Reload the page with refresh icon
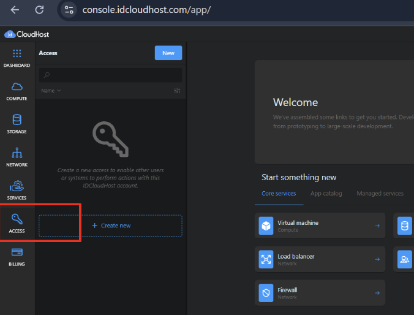This screenshot has width=414, height=315. click(x=39, y=10)
